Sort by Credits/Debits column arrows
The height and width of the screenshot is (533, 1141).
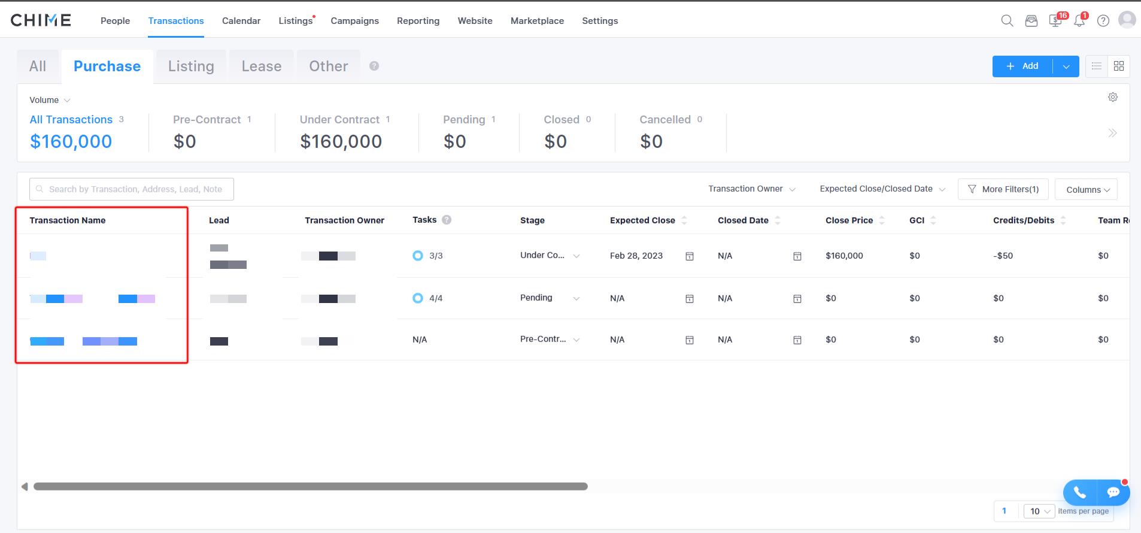tap(1063, 220)
